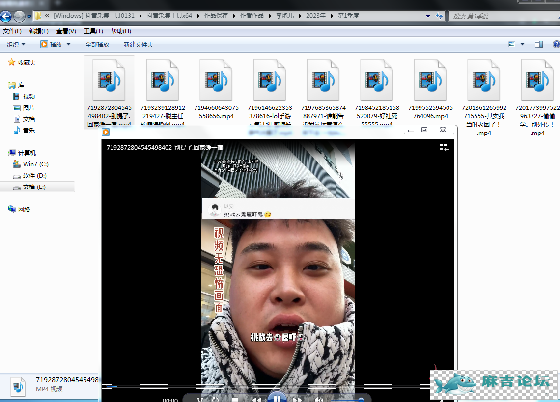Jump to the 李炮儿 breadcrumb
Viewport: 560px width, 402px height.
coord(285,16)
